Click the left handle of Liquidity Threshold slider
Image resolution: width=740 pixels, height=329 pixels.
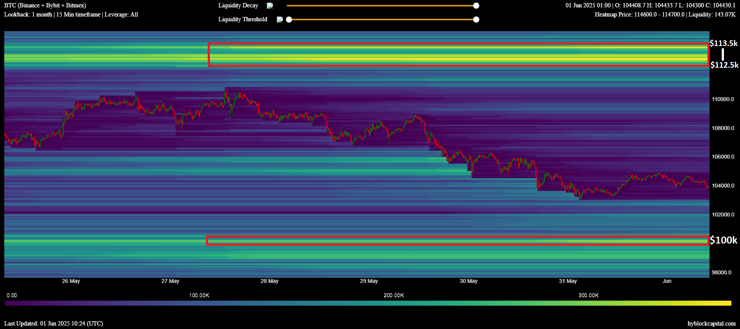point(289,20)
